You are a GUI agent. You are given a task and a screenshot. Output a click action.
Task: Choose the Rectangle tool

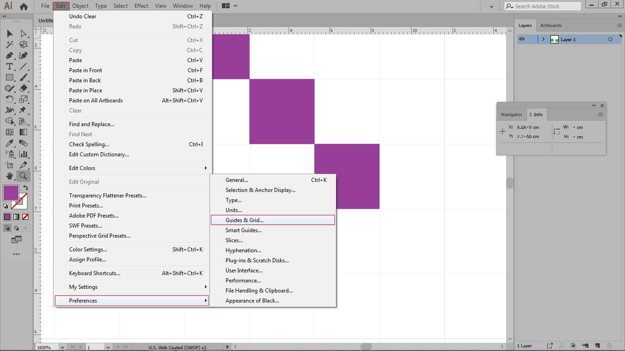tap(9, 78)
